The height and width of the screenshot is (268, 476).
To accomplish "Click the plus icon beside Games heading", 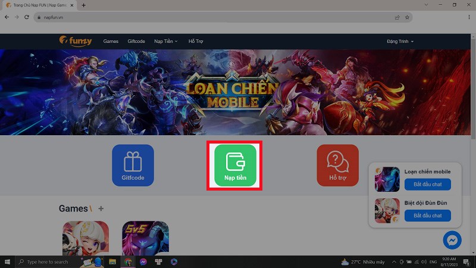I will tap(101, 209).
